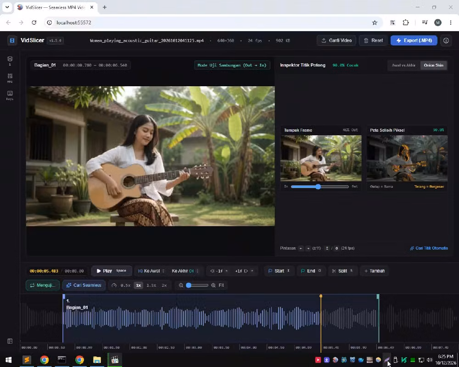Click the VidSlicer logo icon

tap(12, 40)
